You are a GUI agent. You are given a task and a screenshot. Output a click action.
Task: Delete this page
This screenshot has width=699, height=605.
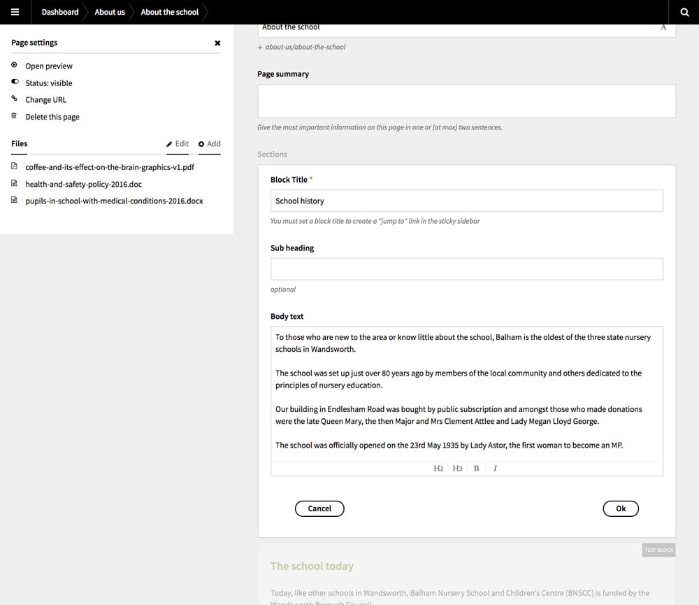(x=52, y=117)
